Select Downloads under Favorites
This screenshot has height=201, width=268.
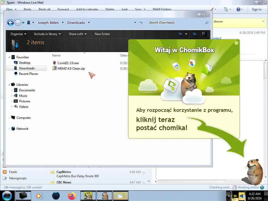[x=27, y=68]
